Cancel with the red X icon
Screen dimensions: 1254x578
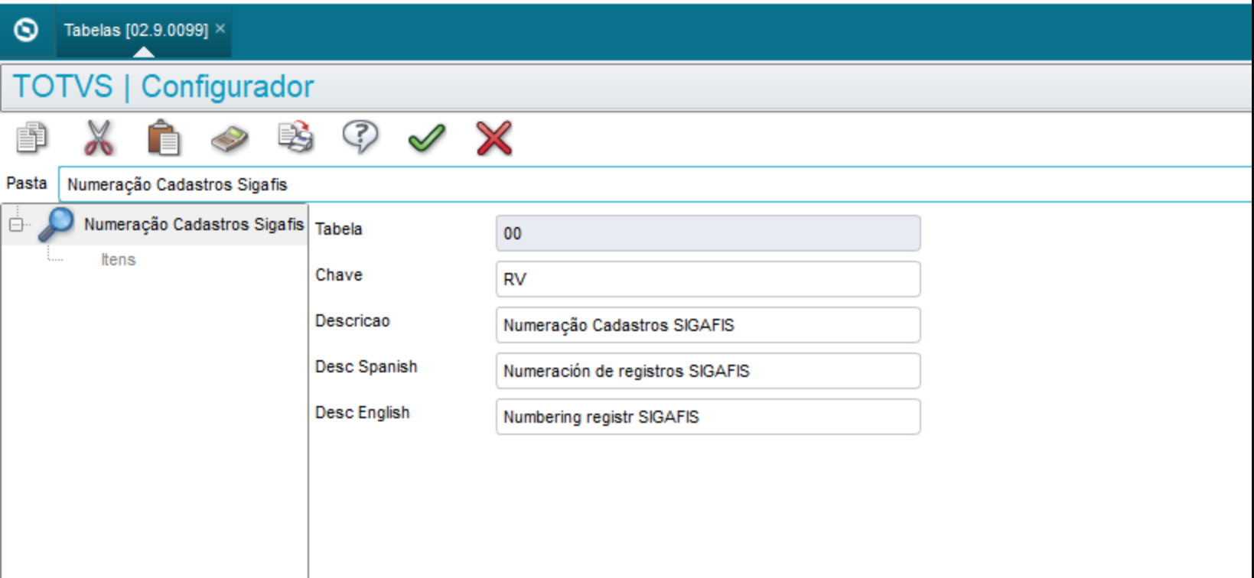[493, 138]
